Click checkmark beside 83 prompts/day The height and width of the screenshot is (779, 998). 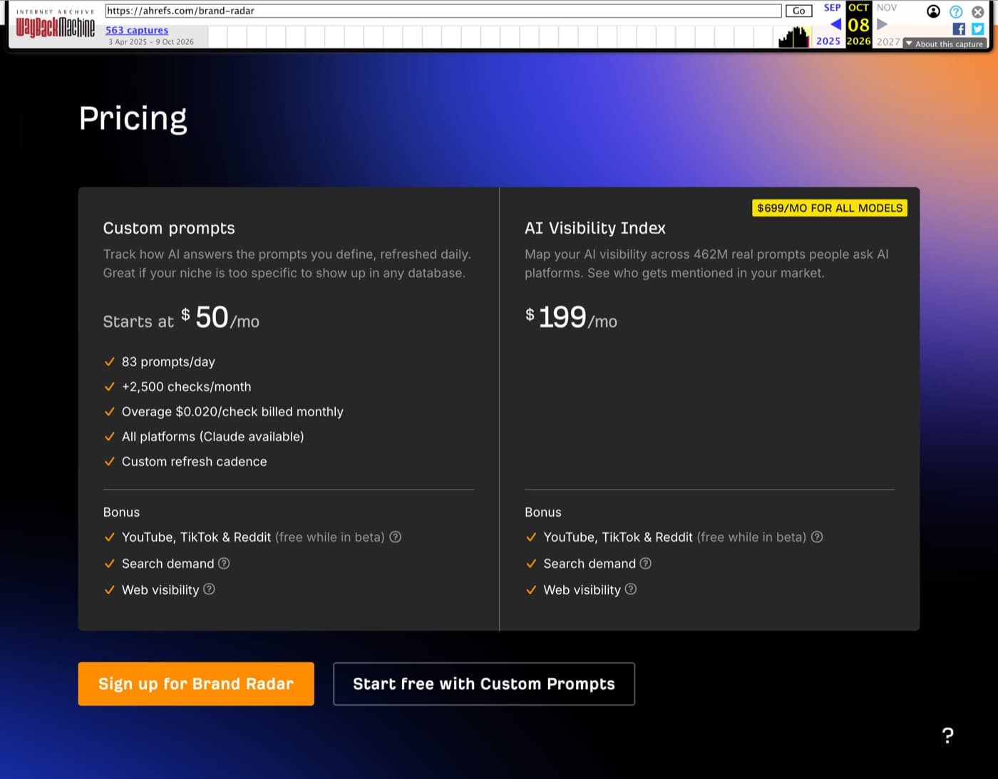(x=110, y=362)
